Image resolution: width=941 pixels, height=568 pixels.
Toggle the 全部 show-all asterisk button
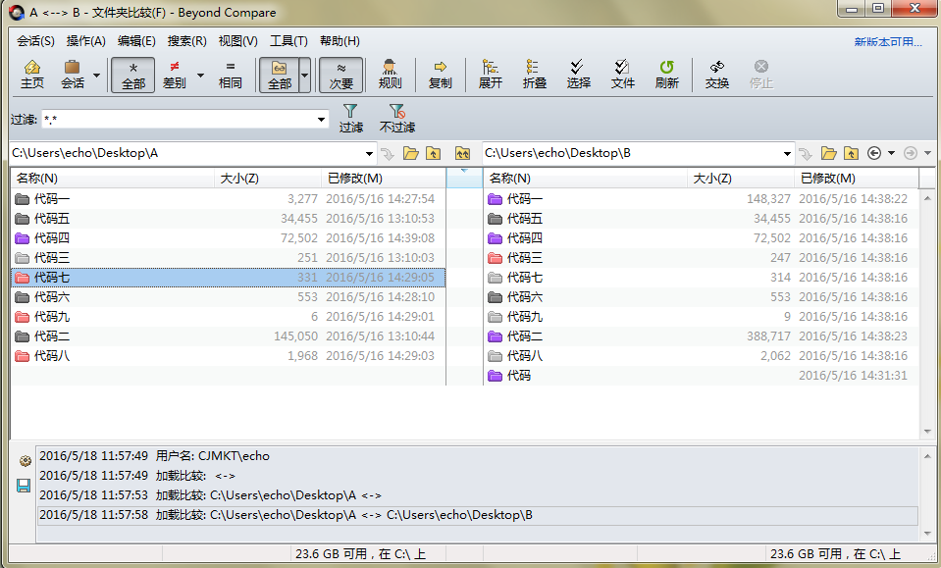coord(133,75)
